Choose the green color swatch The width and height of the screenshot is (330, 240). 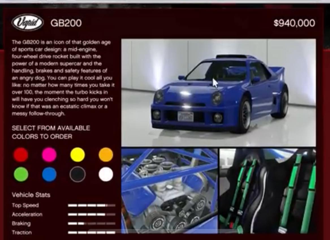21,174
